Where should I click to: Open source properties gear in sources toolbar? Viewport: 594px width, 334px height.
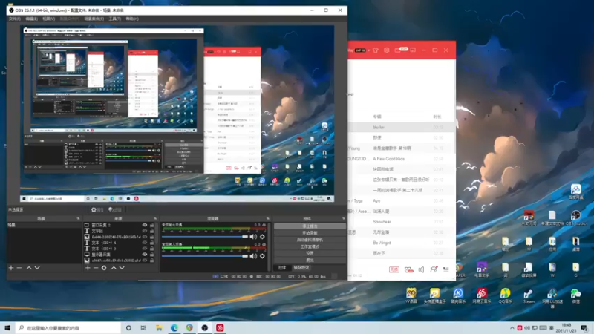coord(104,268)
